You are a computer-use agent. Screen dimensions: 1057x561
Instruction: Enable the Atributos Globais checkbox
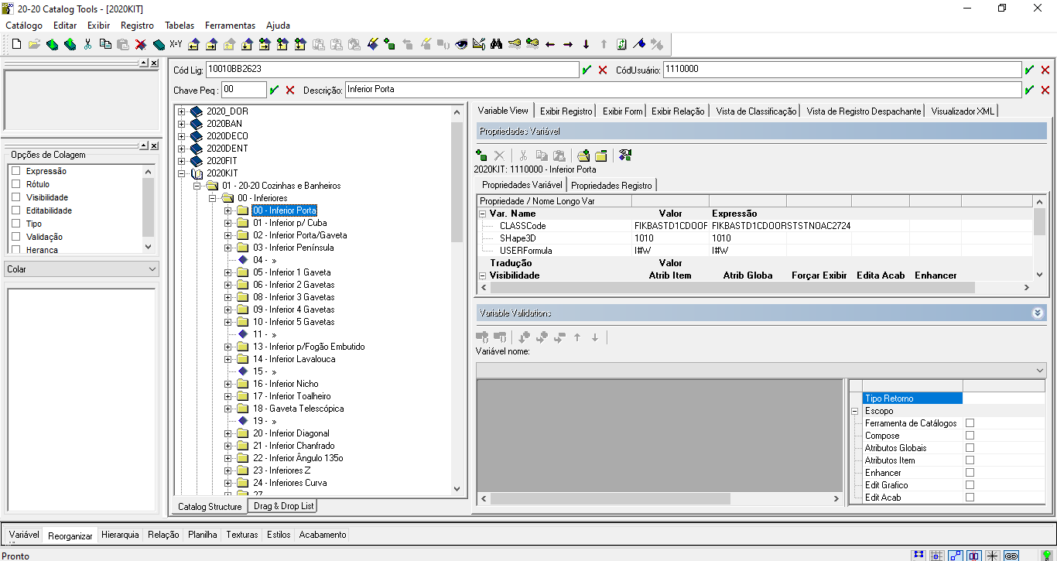pos(970,448)
